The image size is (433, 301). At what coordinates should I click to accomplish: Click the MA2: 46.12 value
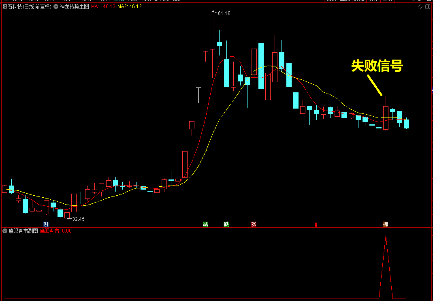pyautogui.click(x=130, y=6)
